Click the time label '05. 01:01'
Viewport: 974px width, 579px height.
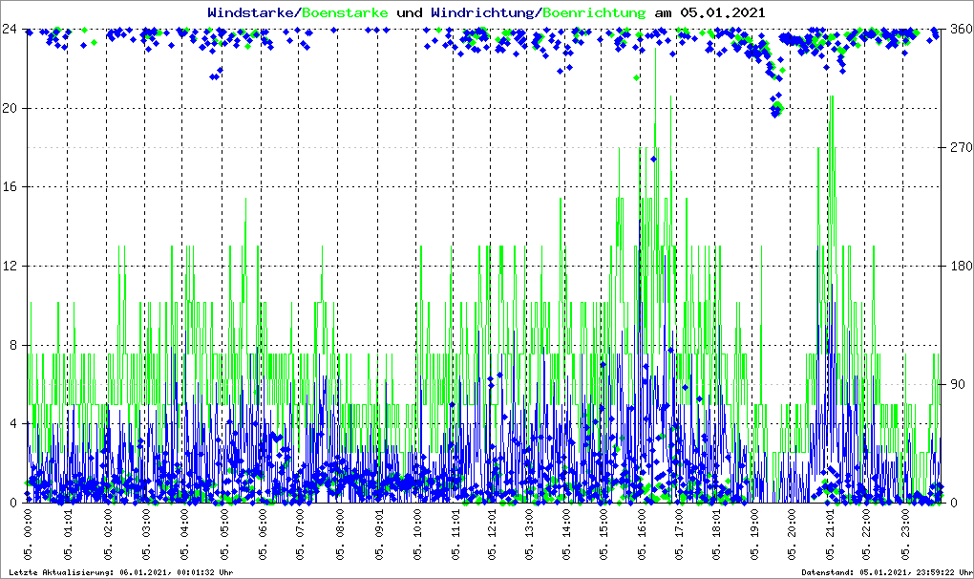(x=69, y=535)
